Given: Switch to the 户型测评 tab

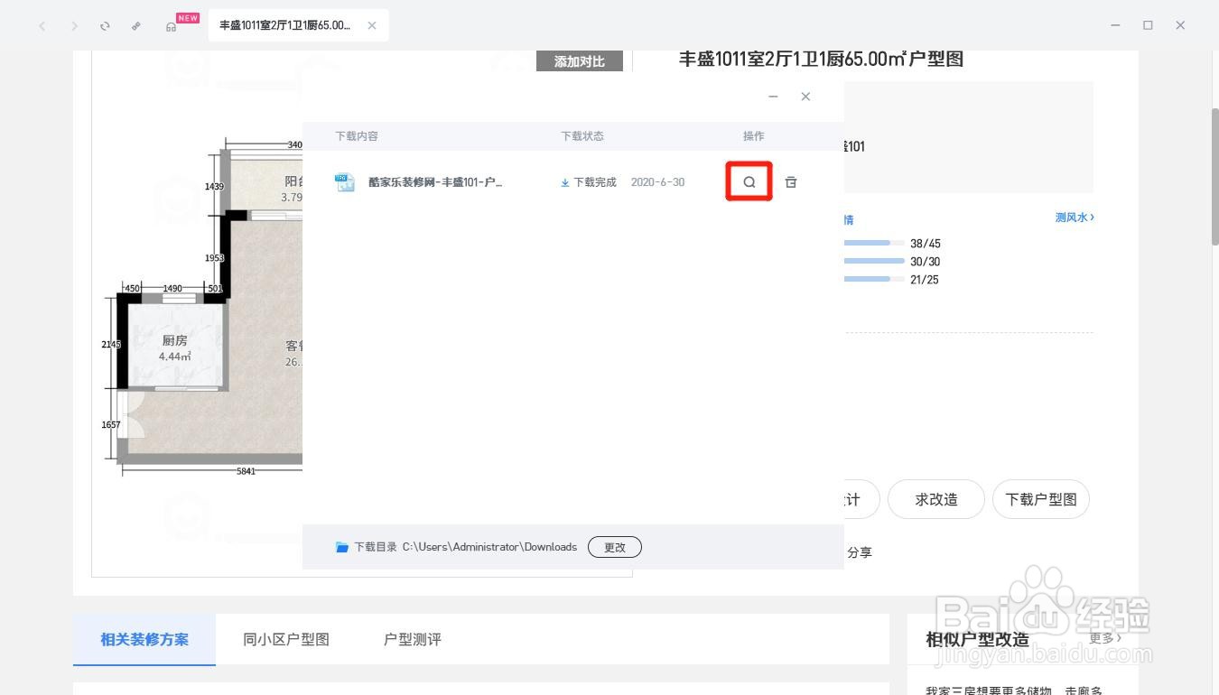Looking at the screenshot, I should point(413,639).
